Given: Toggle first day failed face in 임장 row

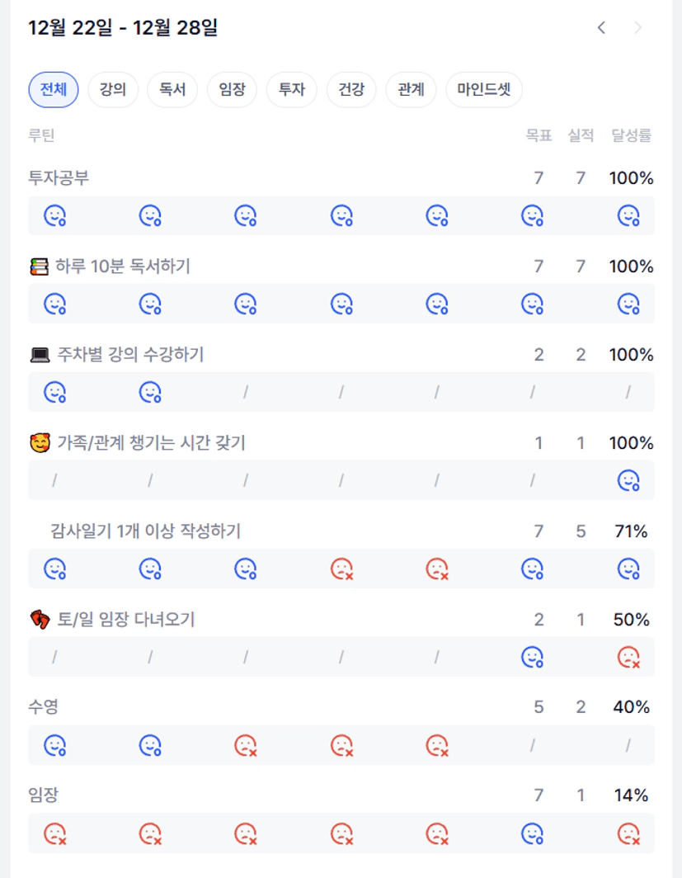Looking at the screenshot, I should [54, 833].
